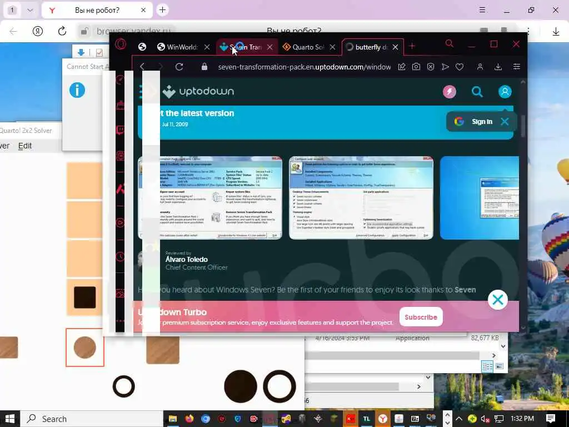The image size is (569, 427).
Task: Open Yandex browser hamburger menu
Action: [x=482, y=10]
